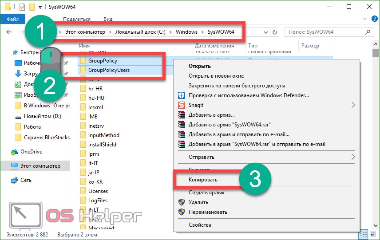Select the hu-HU folder

click(96, 98)
